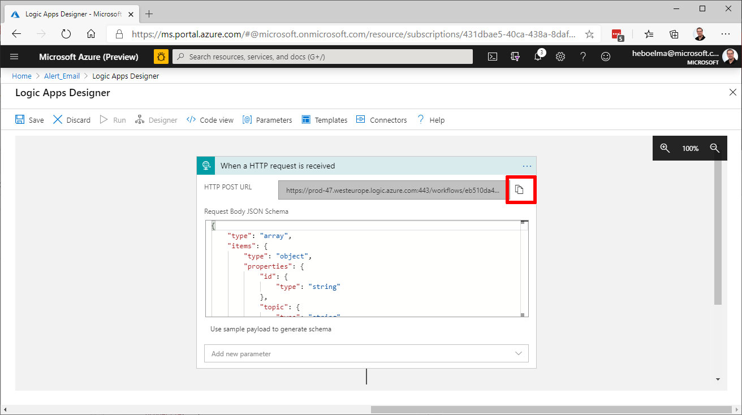Zoom in on the designer canvas
Screen dimensions: 742x415
coord(665,148)
